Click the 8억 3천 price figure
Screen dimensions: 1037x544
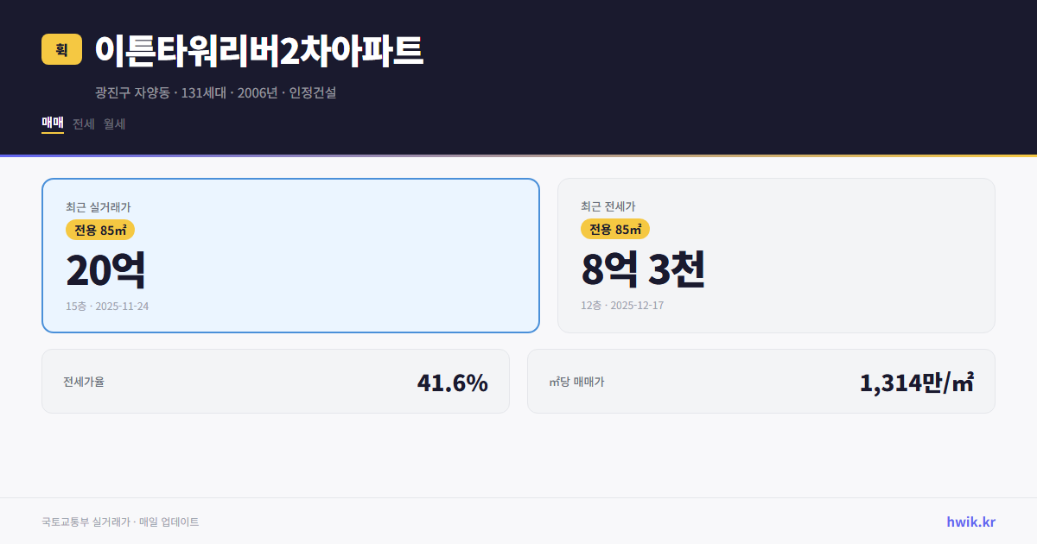tap(645, 269)
